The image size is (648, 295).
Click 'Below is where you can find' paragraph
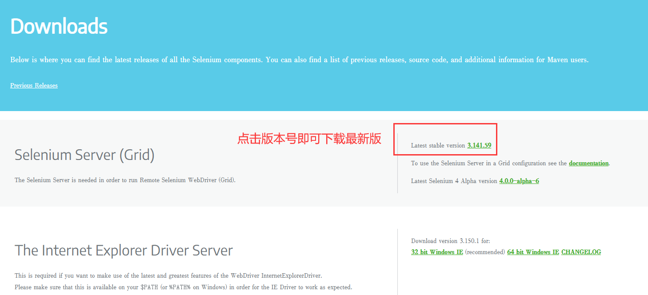coord(299,60)
